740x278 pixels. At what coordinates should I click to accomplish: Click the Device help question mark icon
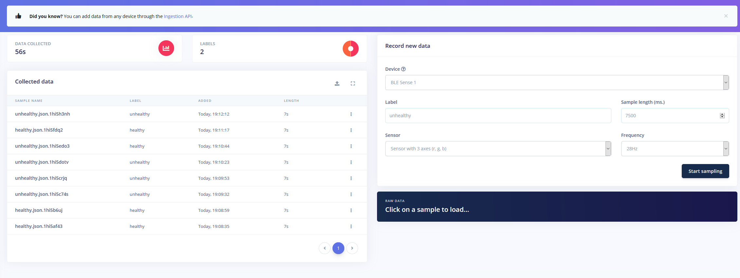coord(404,69)
